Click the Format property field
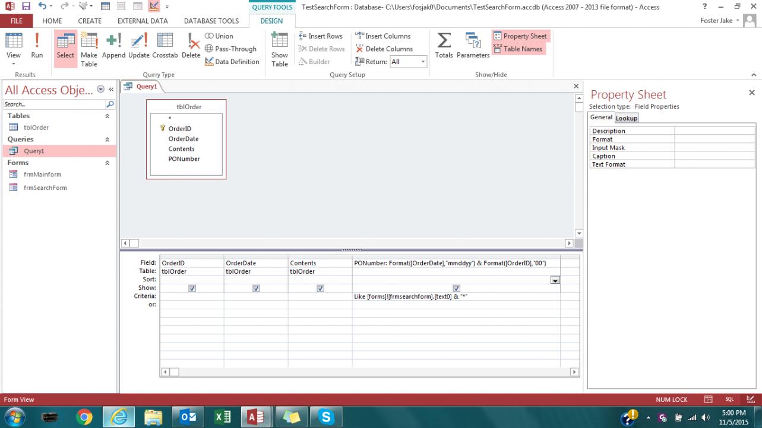 click(714, 140)
